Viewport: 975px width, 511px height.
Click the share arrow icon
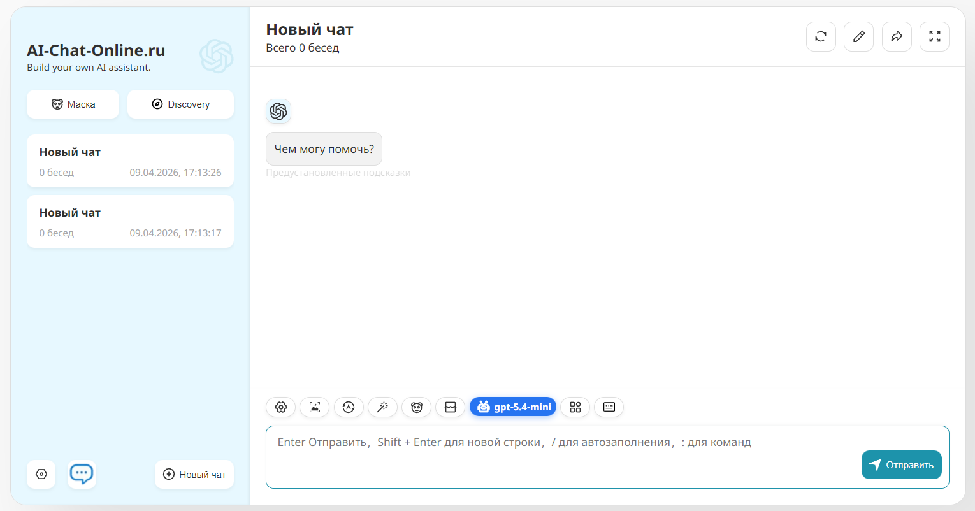coord(897,36)
